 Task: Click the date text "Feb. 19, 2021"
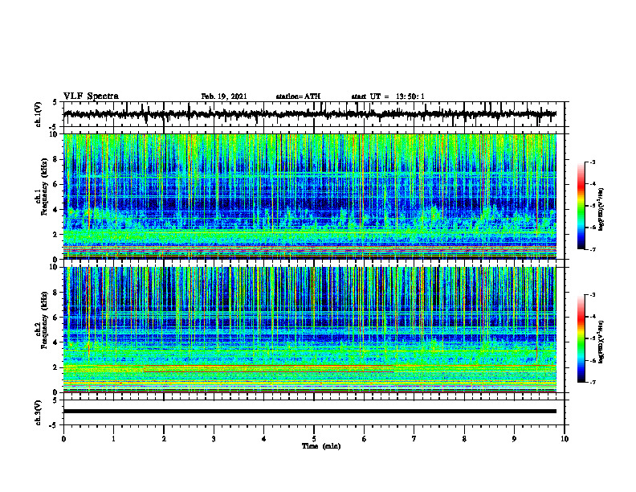pos(224,96)
